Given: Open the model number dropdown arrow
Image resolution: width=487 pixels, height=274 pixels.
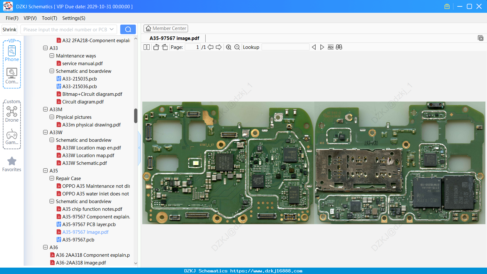Looking at the screenshot, I should 112,29.
